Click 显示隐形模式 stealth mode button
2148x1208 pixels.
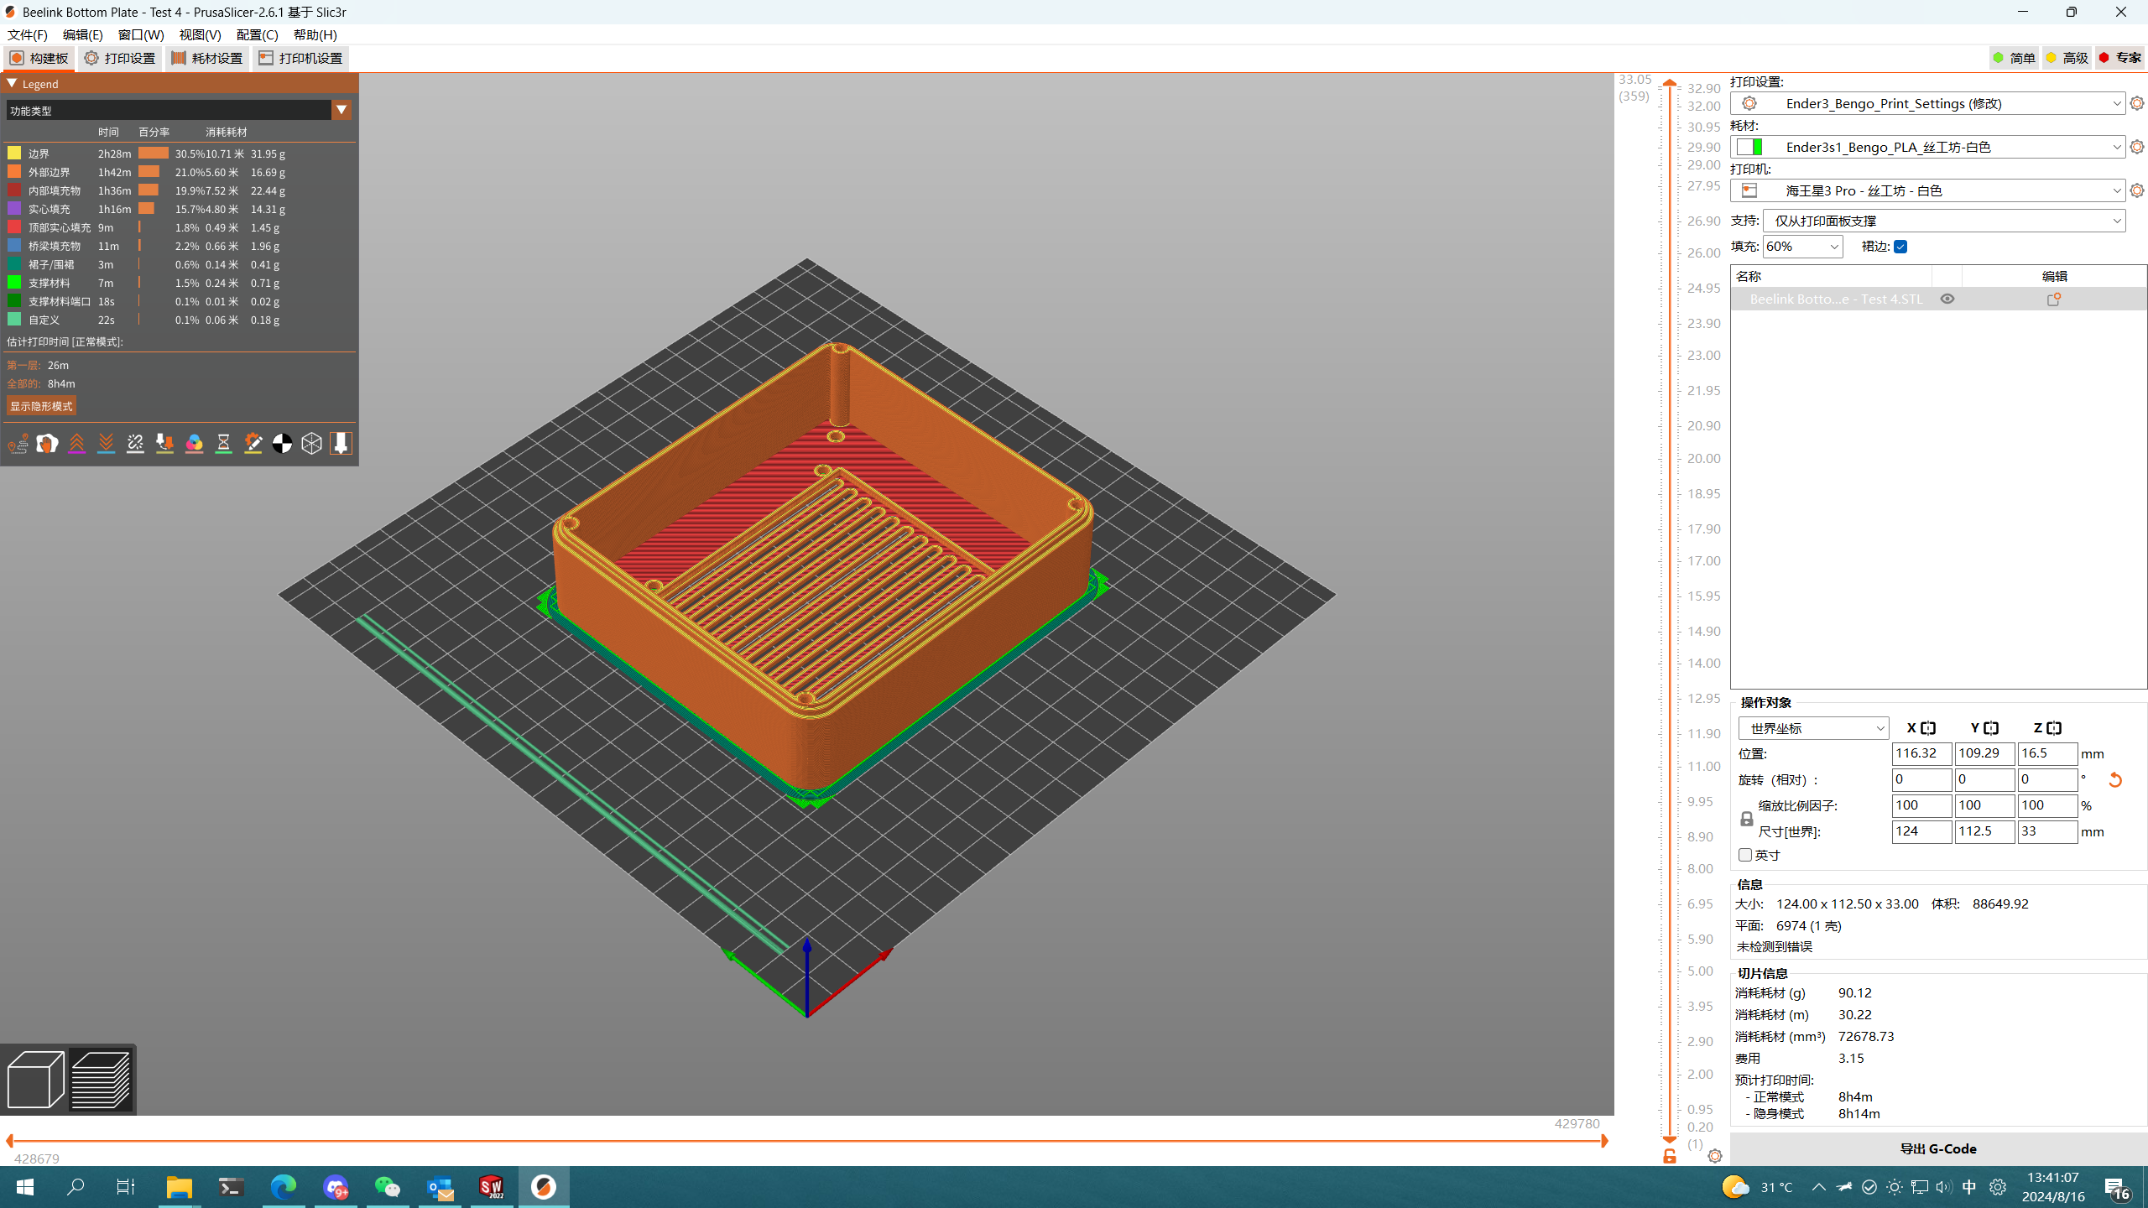click(41, 406)
